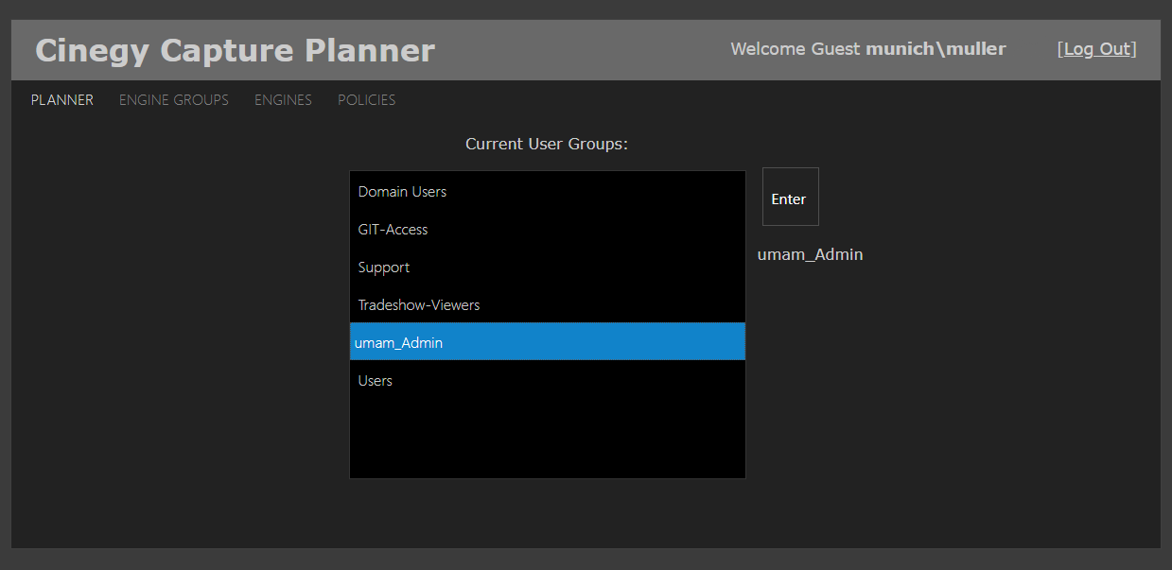Click inside the user groups list box
This screenshot has width=1172, height=570.
coord(547,416)
